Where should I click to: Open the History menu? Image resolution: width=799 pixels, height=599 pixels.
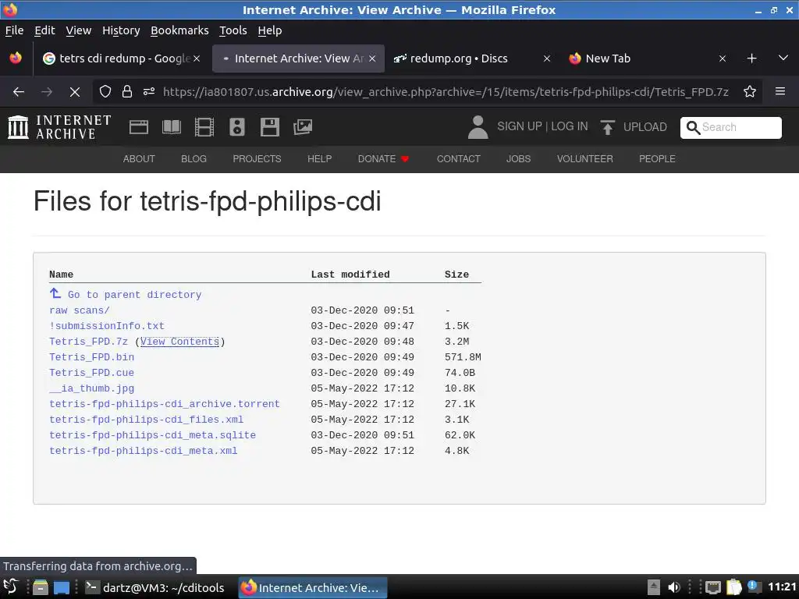121,30
